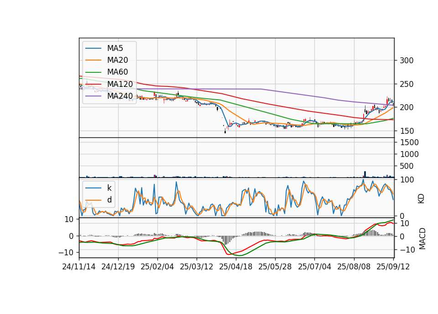Click the 25/03/12 date tick label
The width and height of the screenshot is (438, 314).
click(196, 267)
